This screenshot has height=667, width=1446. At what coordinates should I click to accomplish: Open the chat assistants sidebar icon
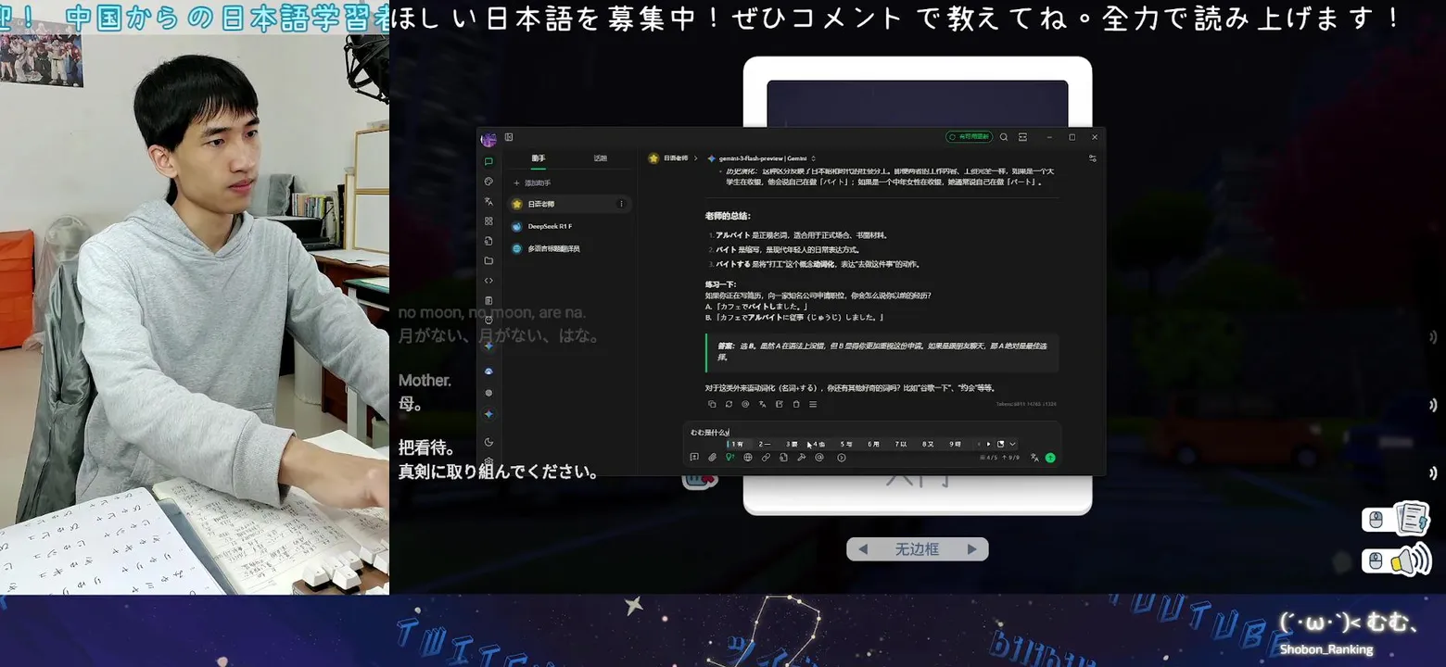488,161
